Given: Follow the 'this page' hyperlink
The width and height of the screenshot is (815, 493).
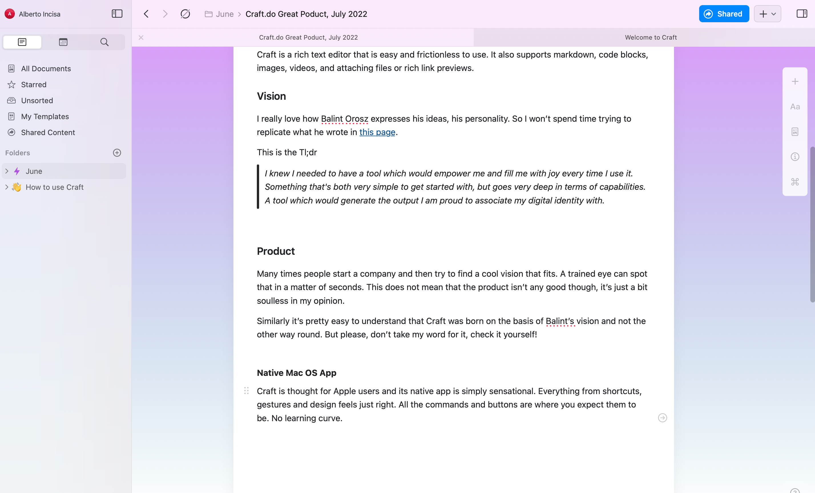Looking at the screenshot, I should (378, 132).
